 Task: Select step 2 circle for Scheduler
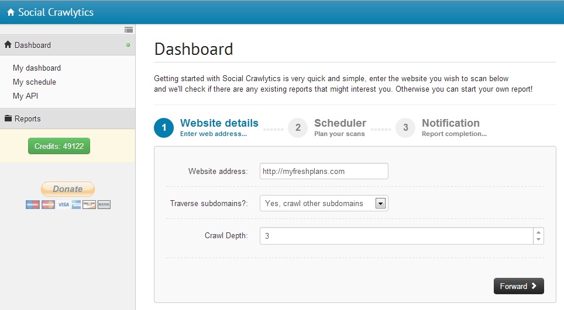click(x=298, y=128)
